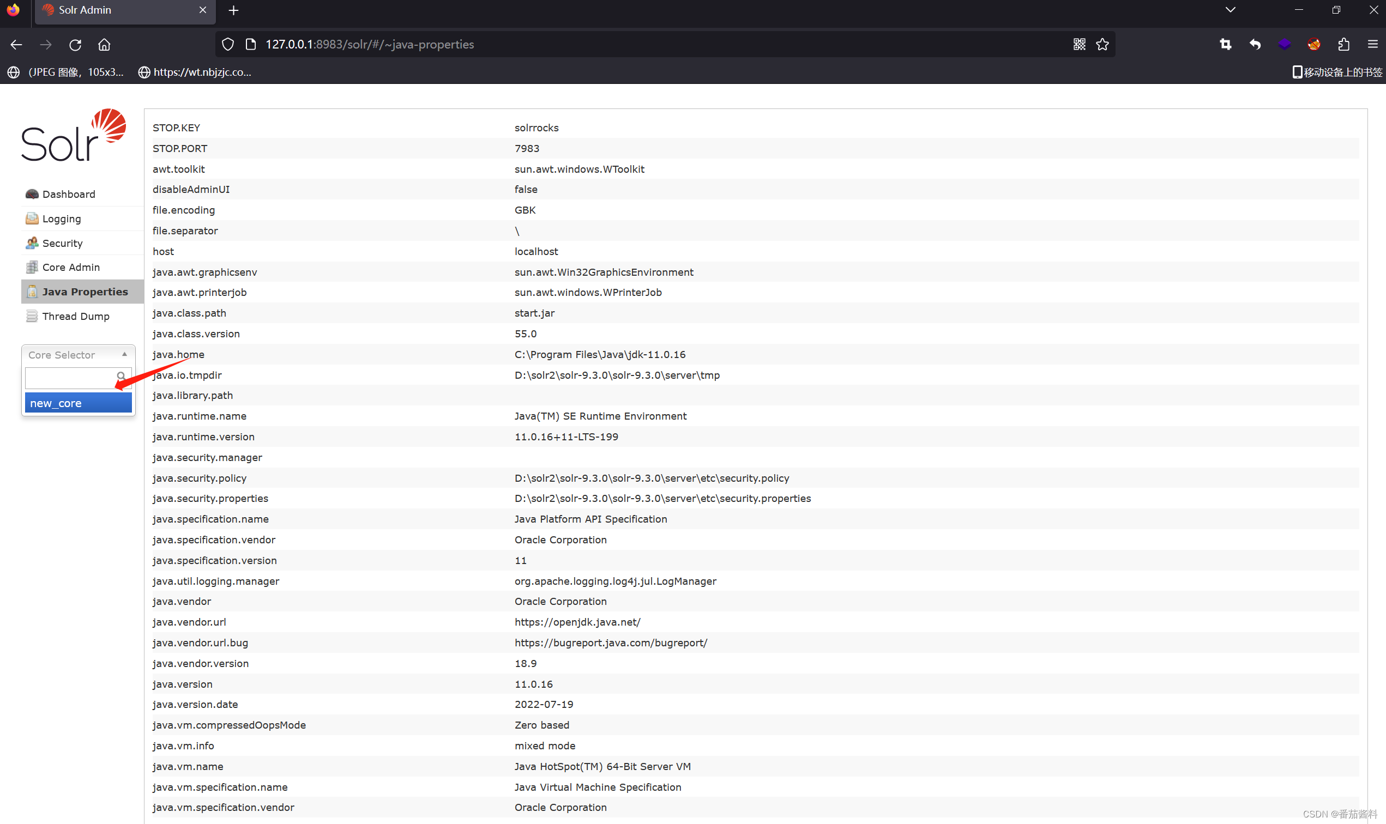
Task: Go to browser home page
Action: [104, 45]
